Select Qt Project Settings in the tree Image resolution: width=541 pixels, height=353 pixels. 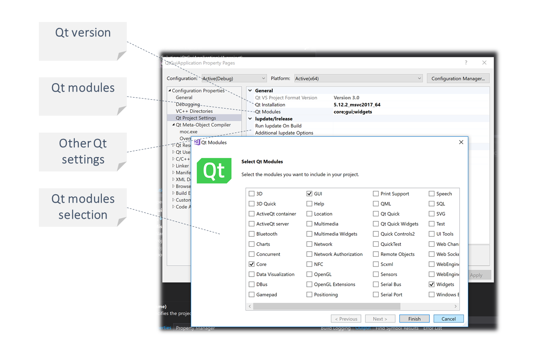point(196,118)
